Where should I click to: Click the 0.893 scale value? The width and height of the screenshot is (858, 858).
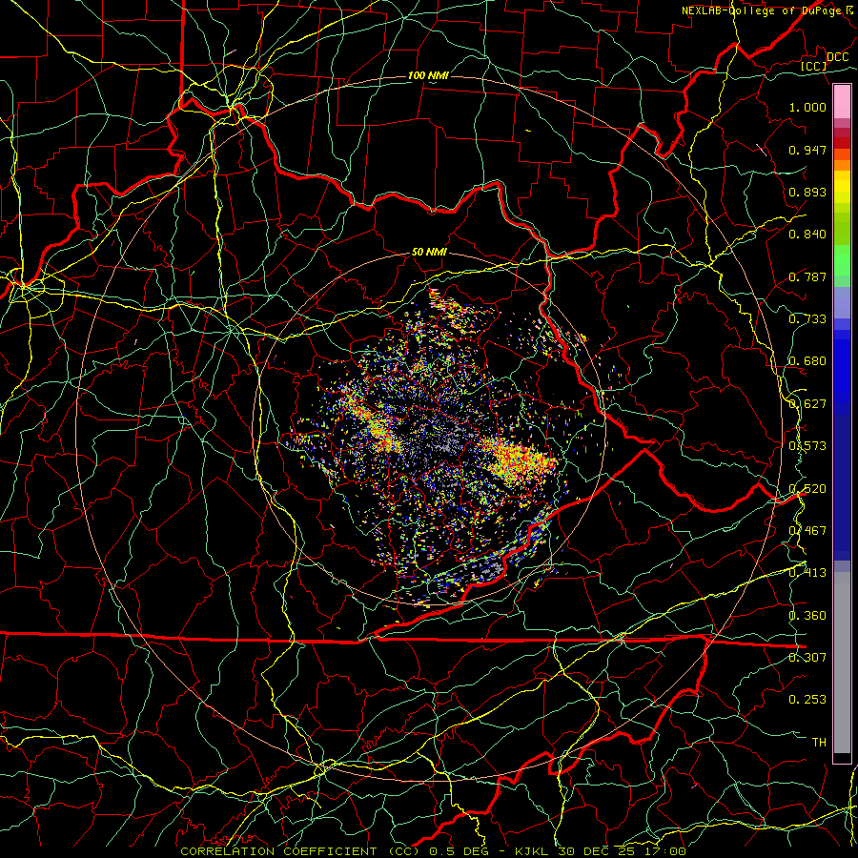(807, 192)
